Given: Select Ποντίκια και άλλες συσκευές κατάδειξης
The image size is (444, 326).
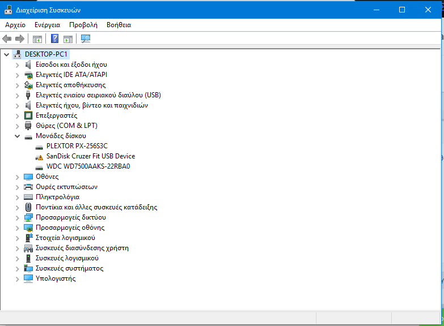Looking at the screenshot, I should tap(96, 207).
